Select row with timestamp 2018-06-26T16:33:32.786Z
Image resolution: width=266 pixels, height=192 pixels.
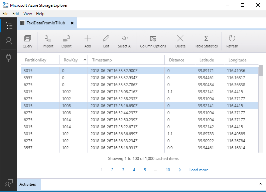pyautogui.click(x=140, y=84)
